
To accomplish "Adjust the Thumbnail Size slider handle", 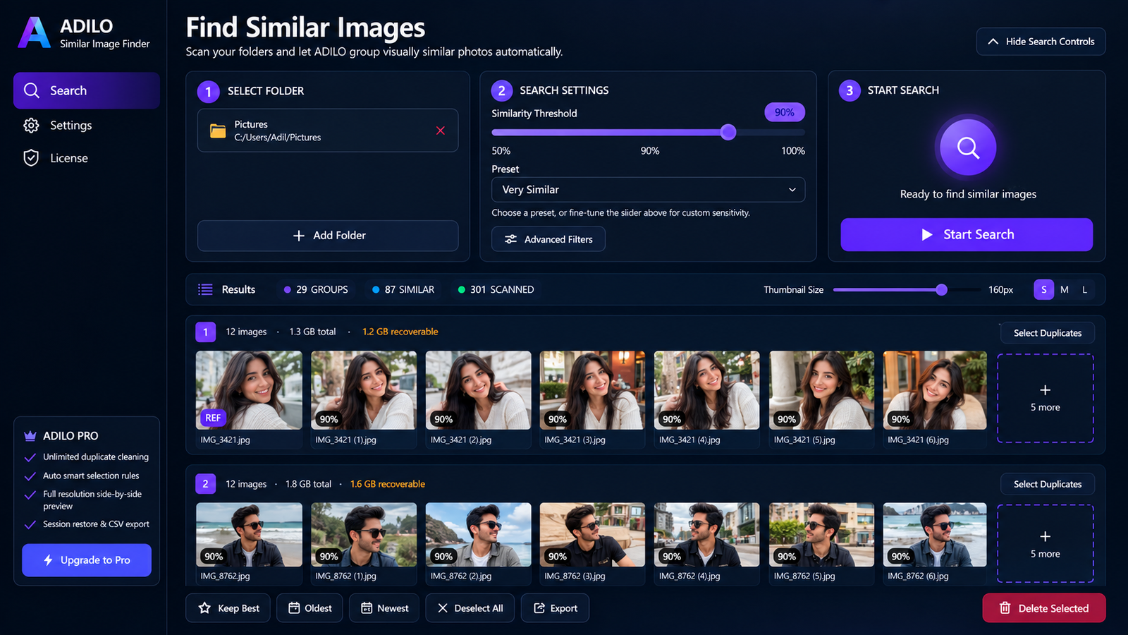I will (941, 289).
